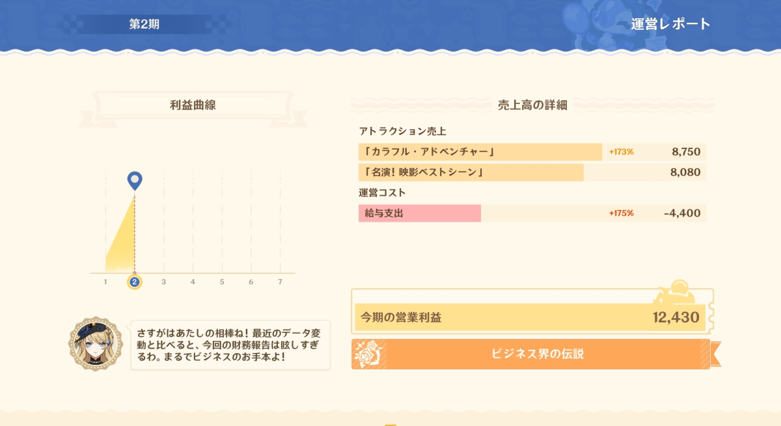Click the 利益曲線 section header
The height and width of the screenshot is (426, 781).
click(x=193, y=105)
